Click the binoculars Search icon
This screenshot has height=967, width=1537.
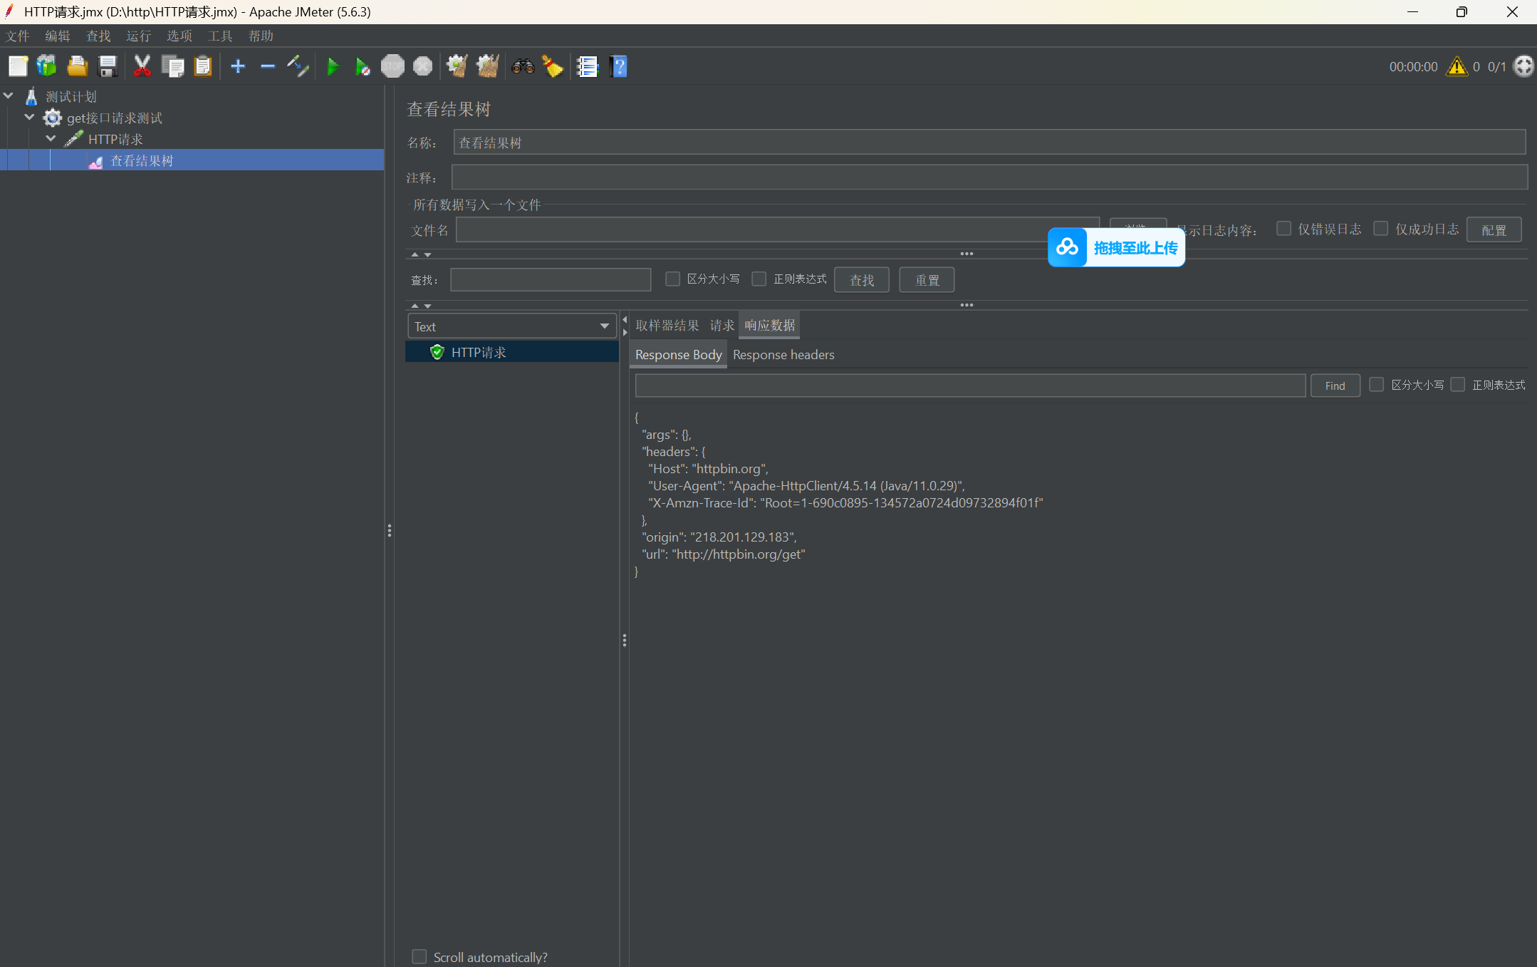[x=523, y=67]
